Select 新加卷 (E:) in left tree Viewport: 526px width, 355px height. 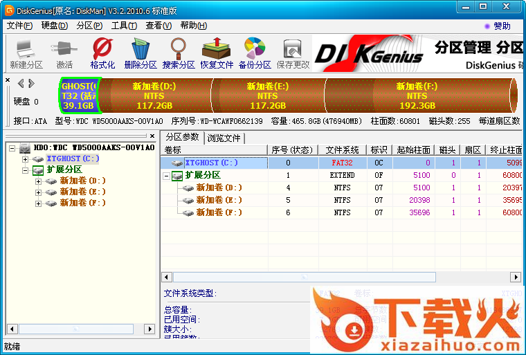click(82, 192)
